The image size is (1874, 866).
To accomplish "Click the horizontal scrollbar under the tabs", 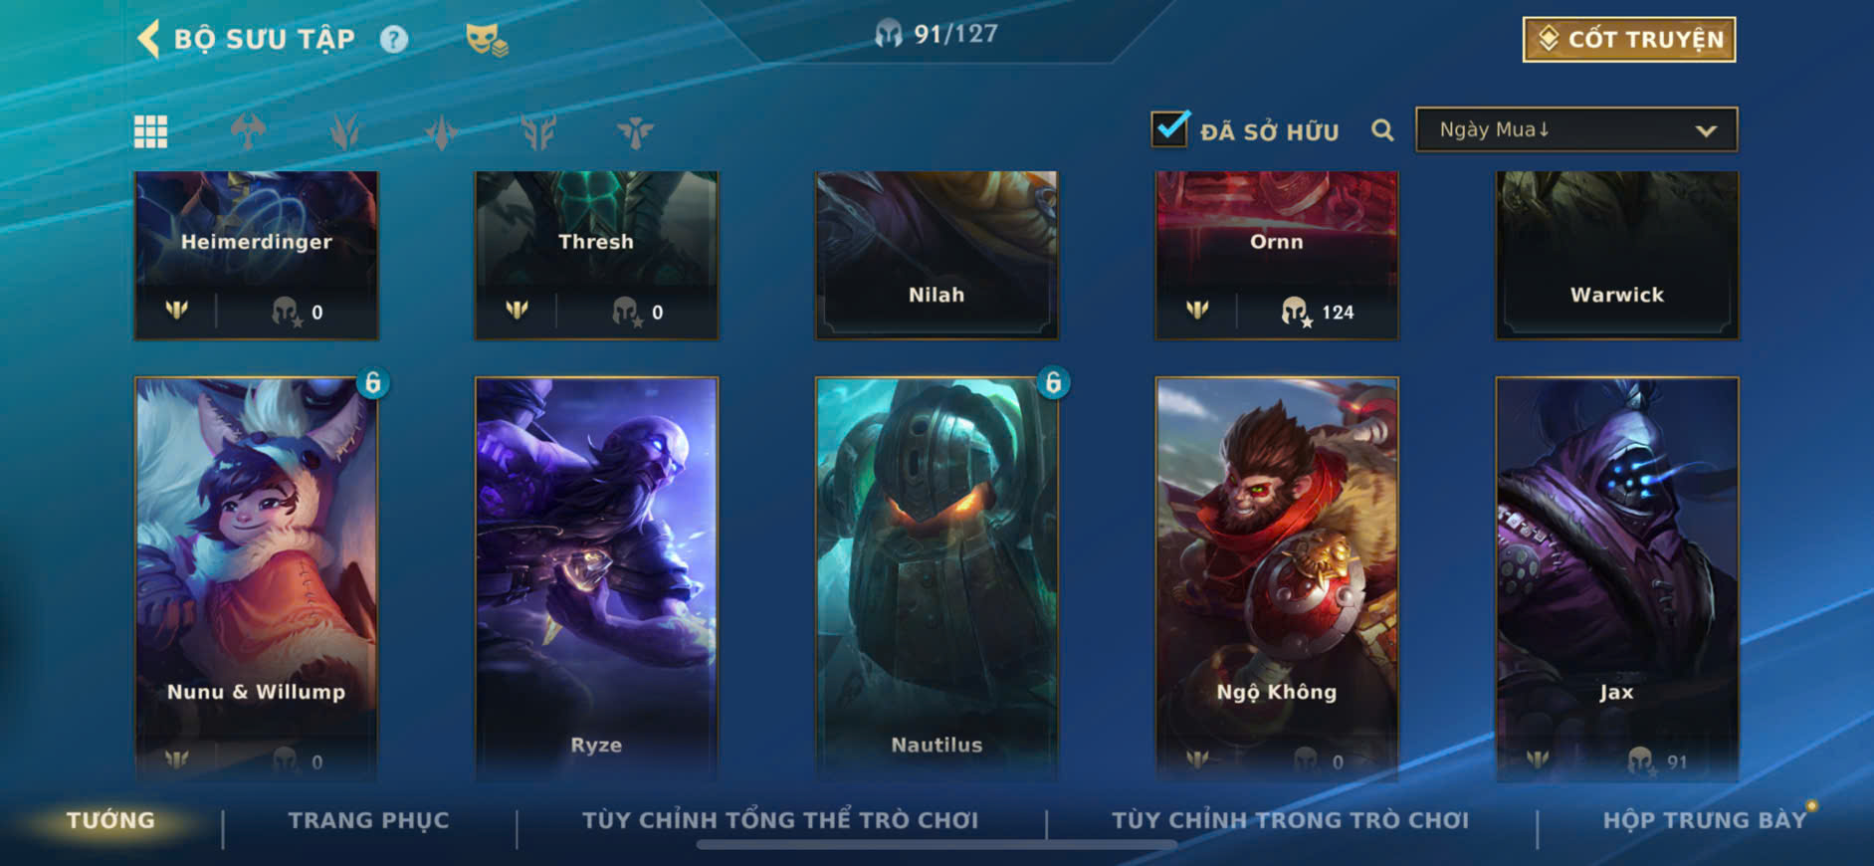I will [937, 845].
